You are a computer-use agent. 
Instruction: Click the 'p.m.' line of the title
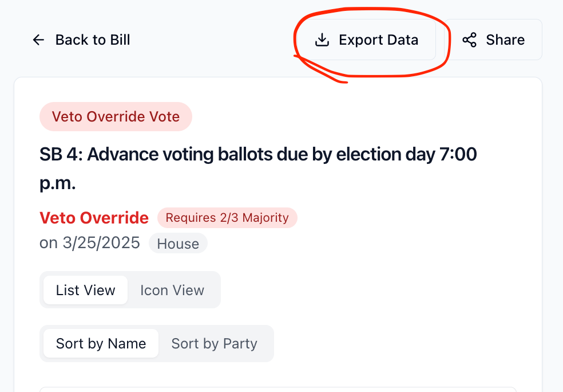tap(58, 183)
